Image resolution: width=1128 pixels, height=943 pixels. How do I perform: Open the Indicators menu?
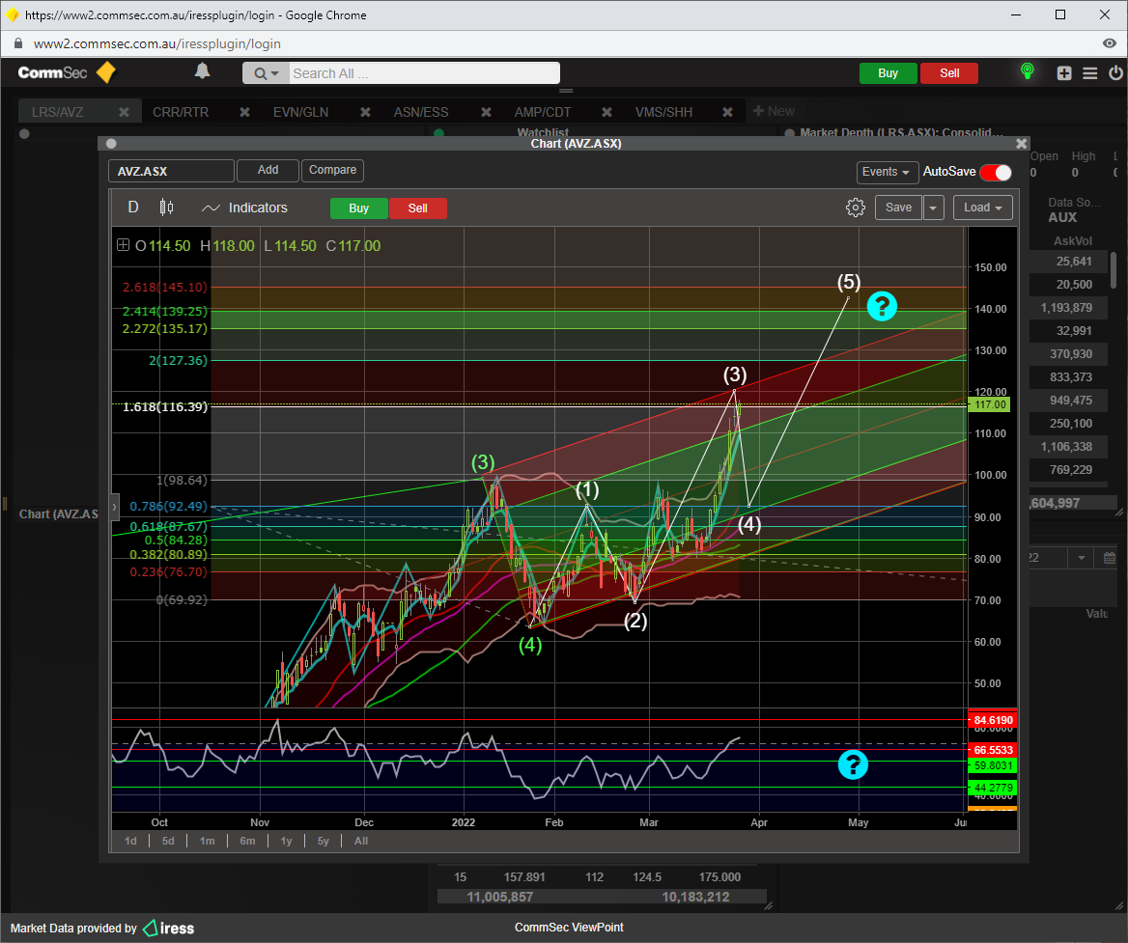[x=245, y=208]
